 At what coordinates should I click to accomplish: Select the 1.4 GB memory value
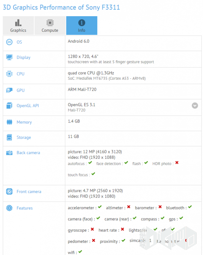(74, 121)
